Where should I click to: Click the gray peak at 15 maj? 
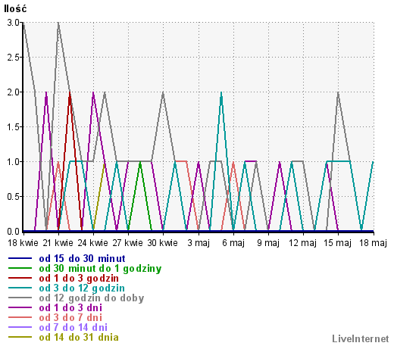point(338,92)
